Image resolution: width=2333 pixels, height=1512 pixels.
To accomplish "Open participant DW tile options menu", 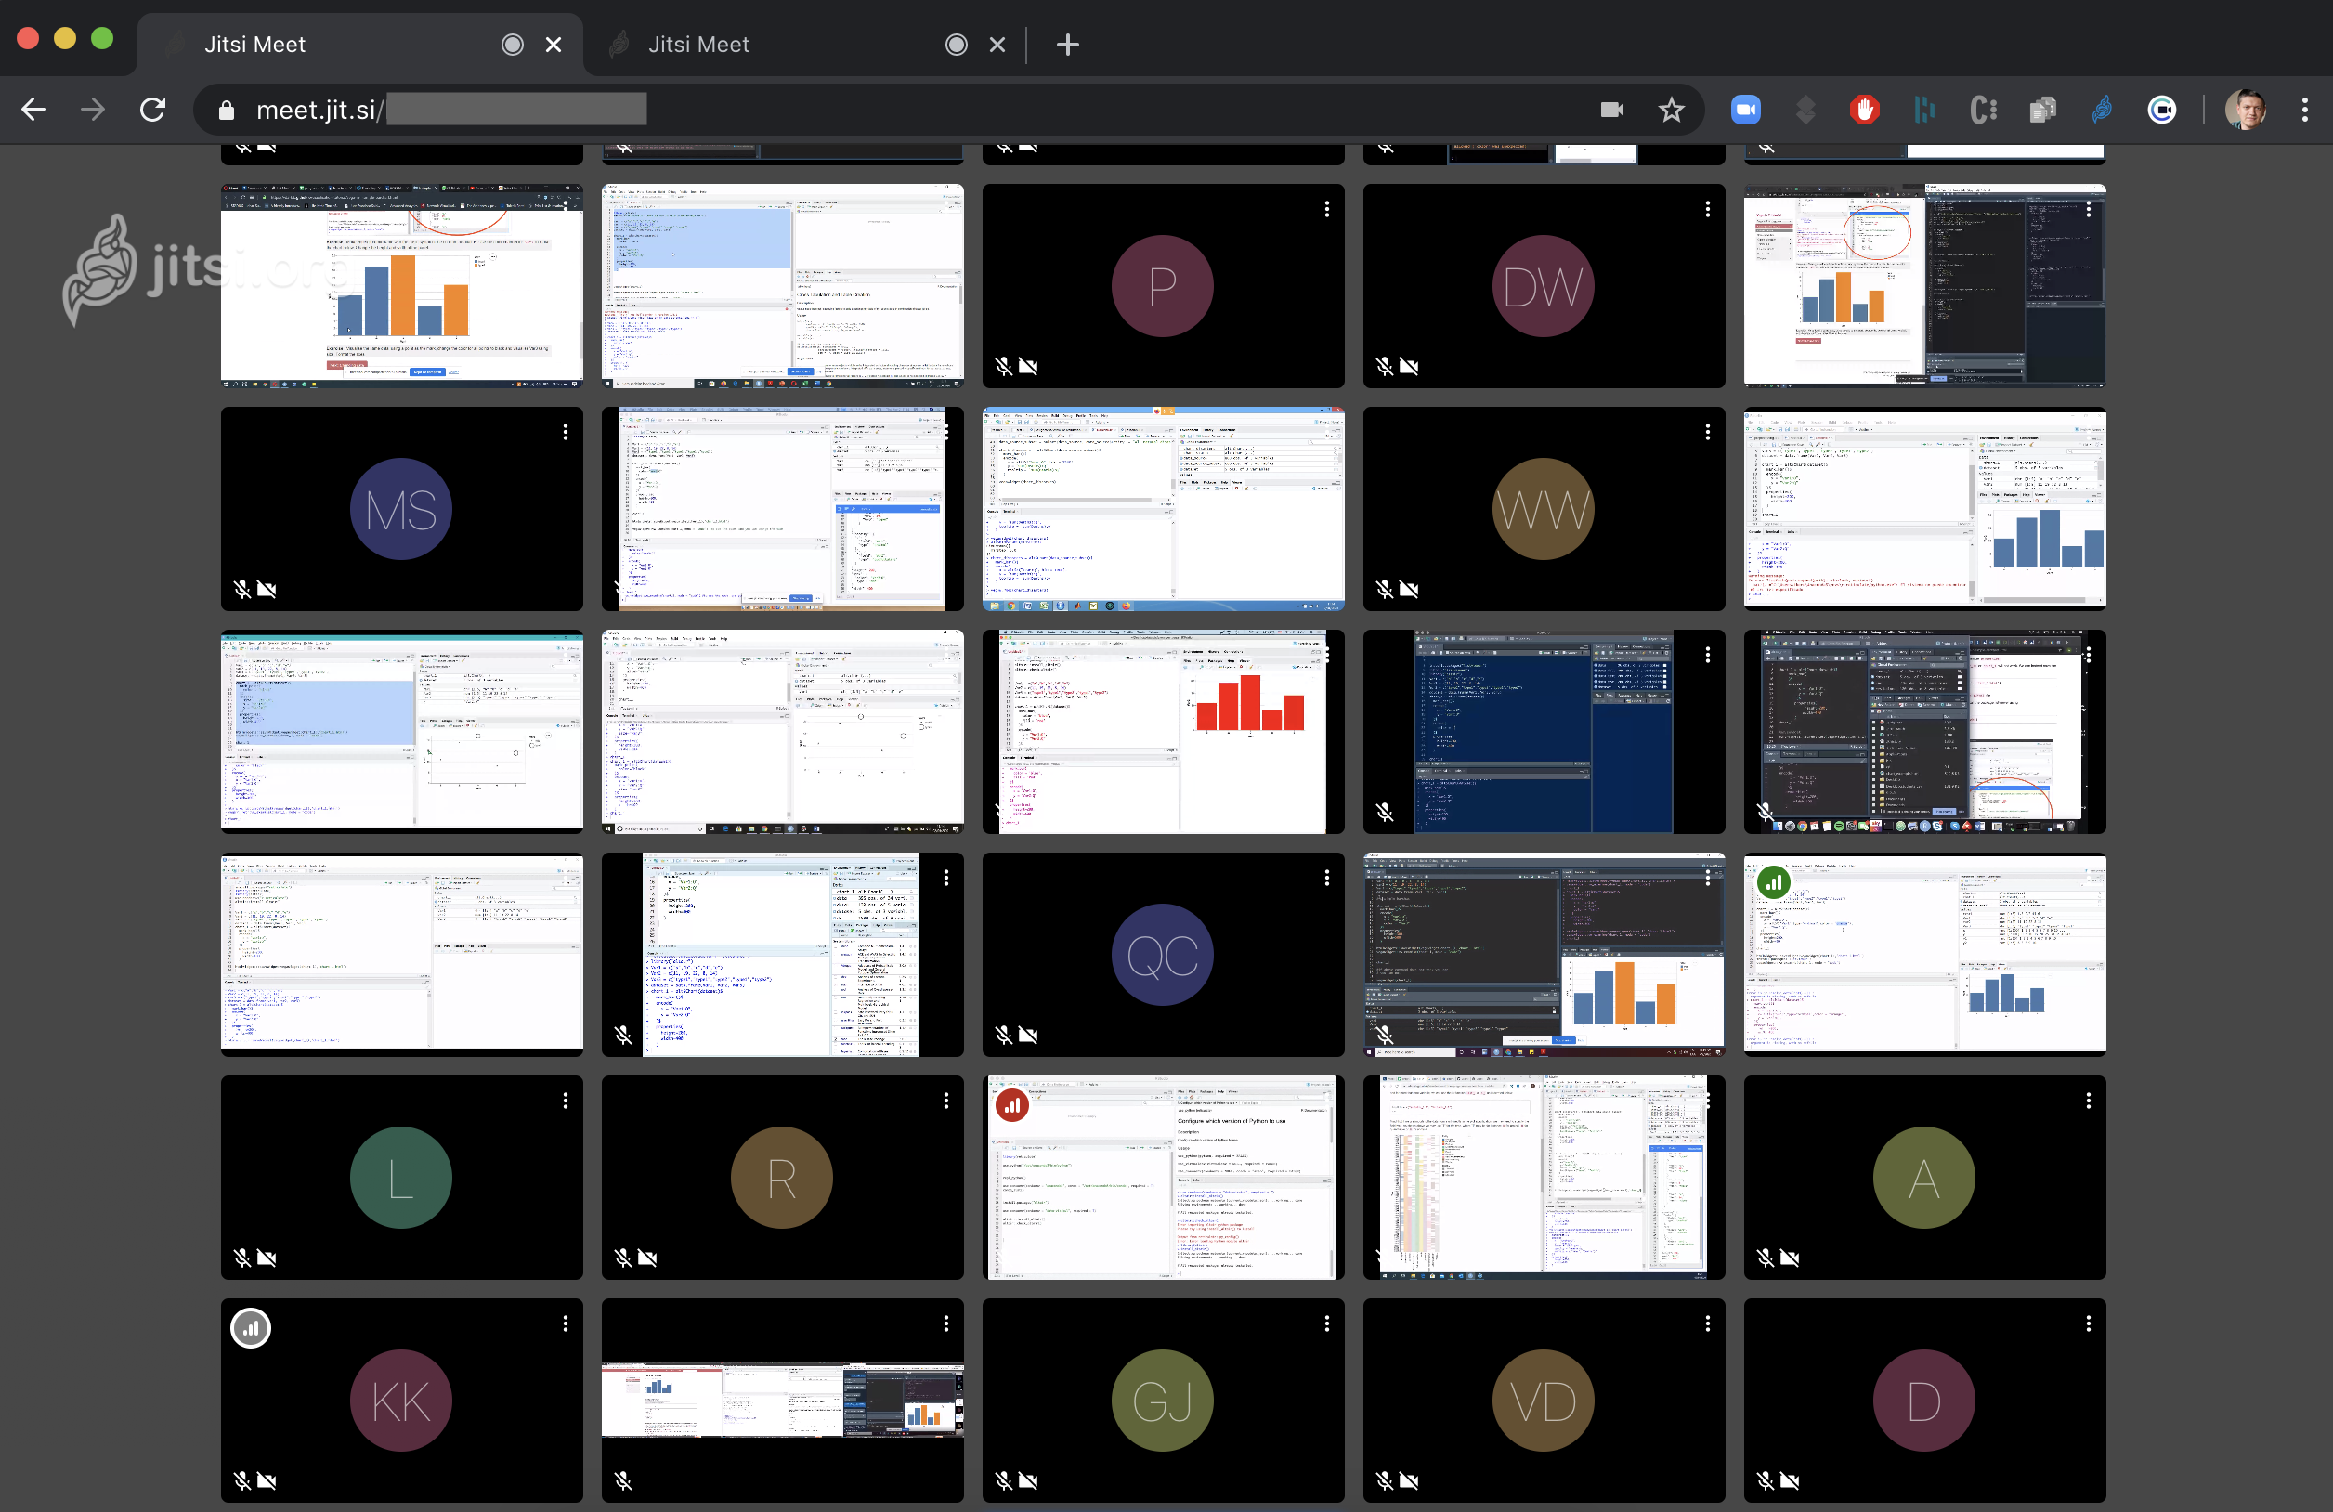I will (x=1708, y=209).
